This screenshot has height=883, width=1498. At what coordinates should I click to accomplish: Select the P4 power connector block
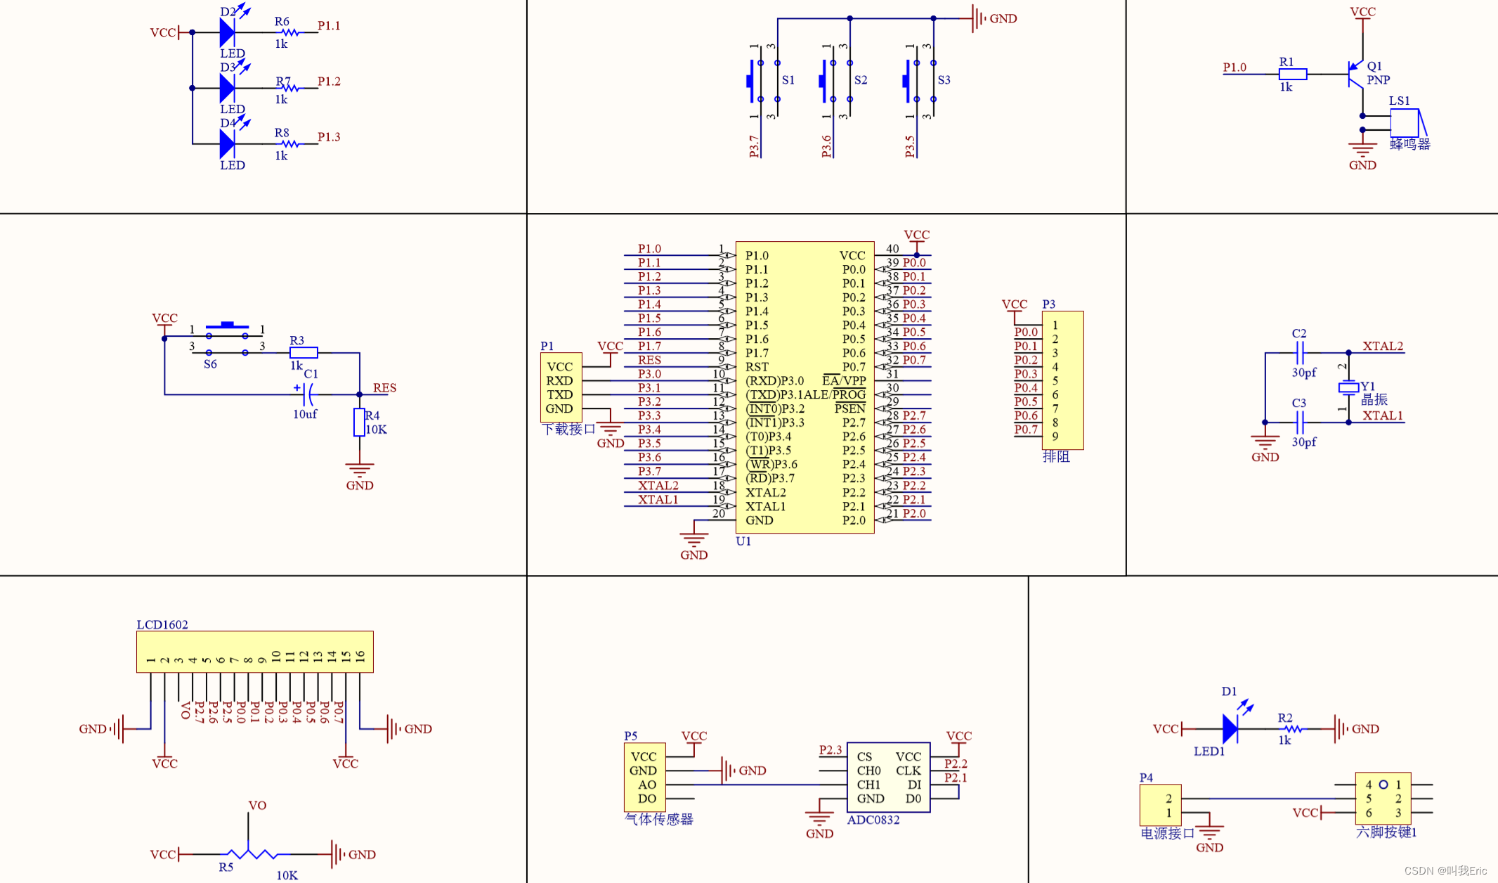coord(1160,805)
